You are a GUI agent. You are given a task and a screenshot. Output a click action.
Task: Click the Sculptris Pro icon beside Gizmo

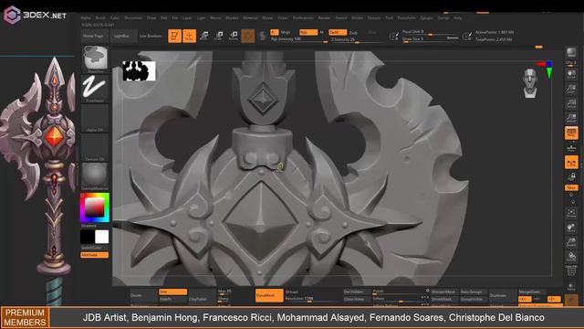click(263, 36)
